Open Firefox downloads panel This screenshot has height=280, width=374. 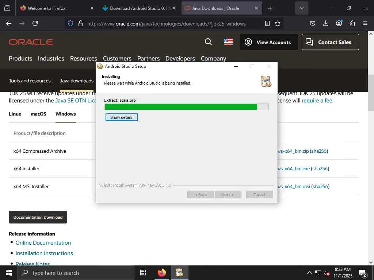(x=325, y=23)
